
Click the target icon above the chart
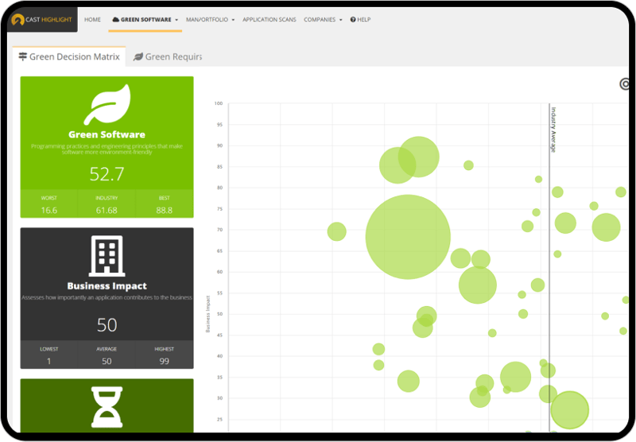(625, 83)
